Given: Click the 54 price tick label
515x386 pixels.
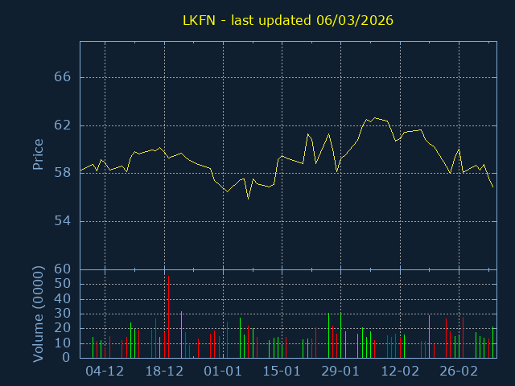Looking at the screenshot, I should [63, 221].
